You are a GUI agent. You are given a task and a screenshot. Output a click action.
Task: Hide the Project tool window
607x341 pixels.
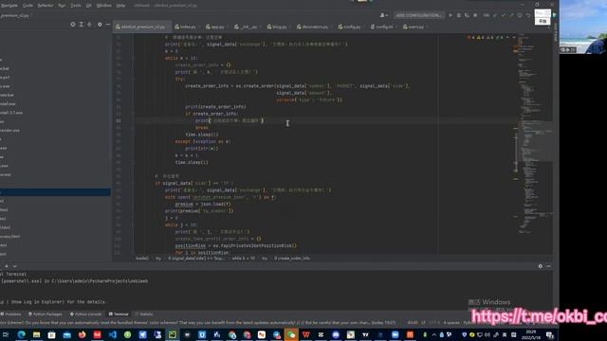(x=108, y=25)
